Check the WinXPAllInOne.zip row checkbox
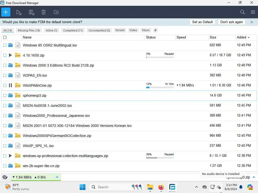This screenshot has width=258, height=193. pyautogui.click(x=5, y=85)
